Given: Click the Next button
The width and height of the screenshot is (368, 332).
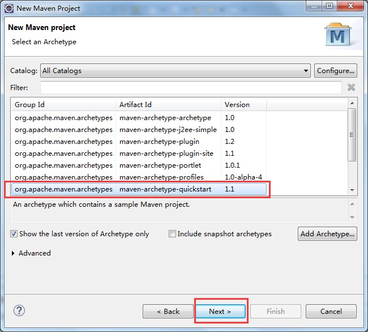Looking at the screenshot, I should [220, 312].
